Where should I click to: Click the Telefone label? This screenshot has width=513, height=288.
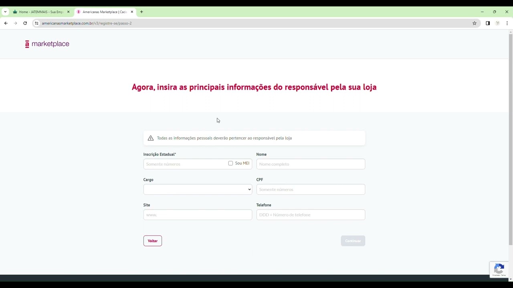point(264,205)
